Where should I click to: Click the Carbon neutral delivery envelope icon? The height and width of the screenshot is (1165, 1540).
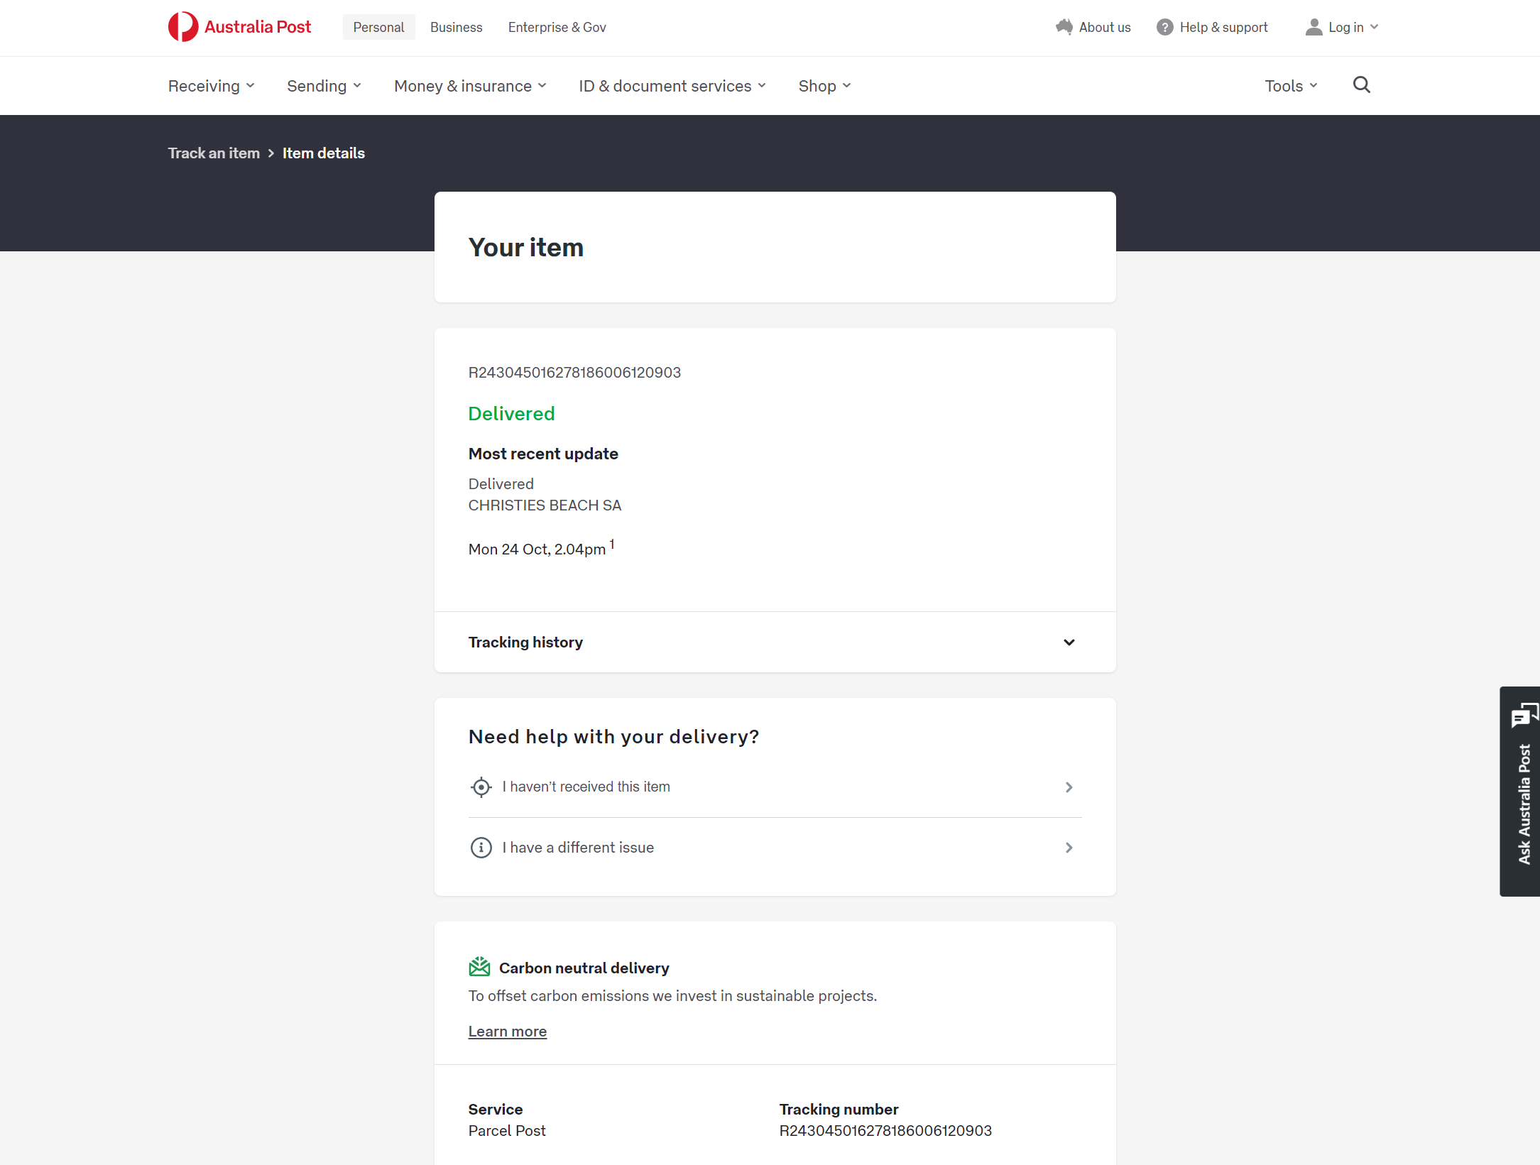click(479, 967)
